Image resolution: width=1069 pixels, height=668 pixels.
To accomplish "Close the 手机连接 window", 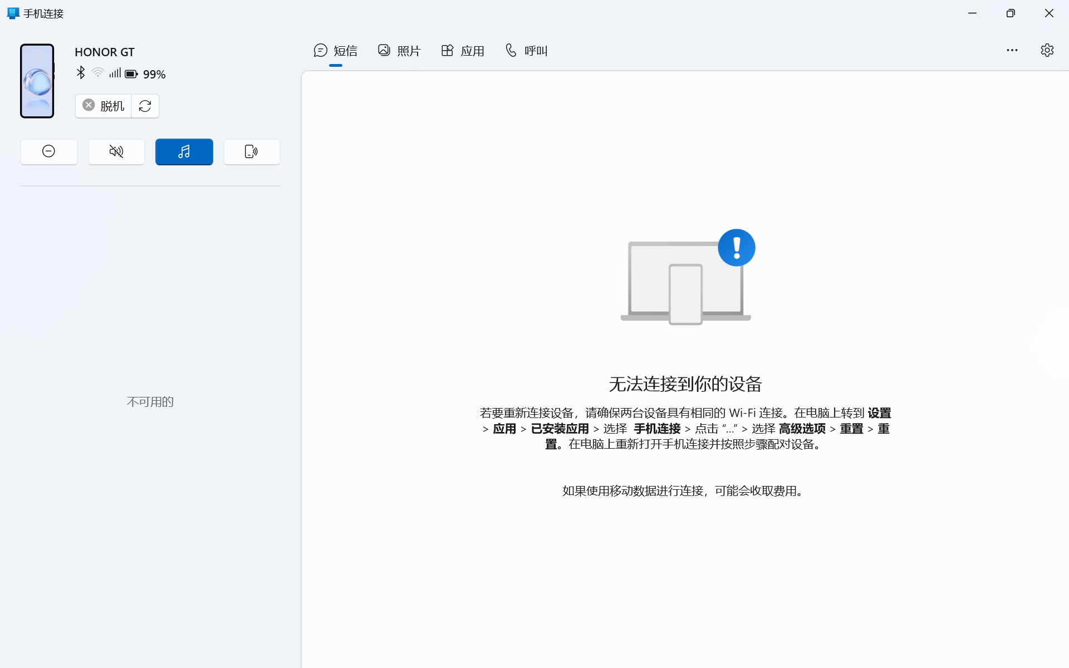I will click(1049, 13).
